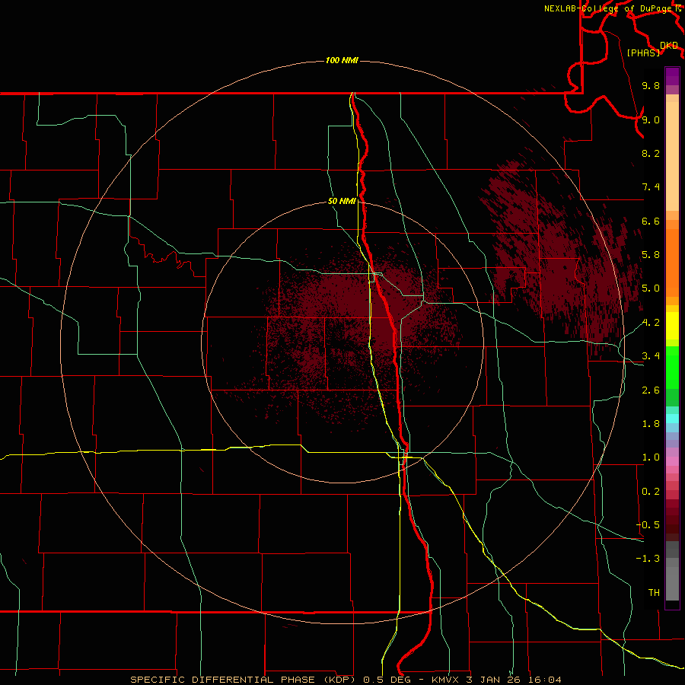Click the 0.5 DEG elevation text
This screenshot has height=685, width=685.
(x=387, y=680)
